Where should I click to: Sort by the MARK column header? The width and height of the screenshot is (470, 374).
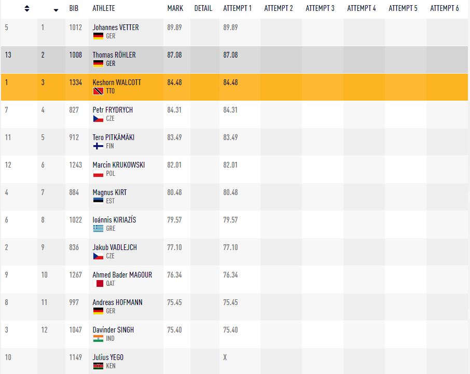(175, 9)
